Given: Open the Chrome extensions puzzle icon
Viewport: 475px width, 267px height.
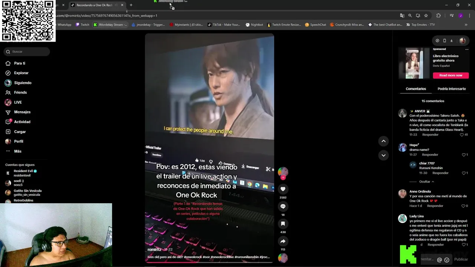Looking at the screenshot, I should 438,16.
